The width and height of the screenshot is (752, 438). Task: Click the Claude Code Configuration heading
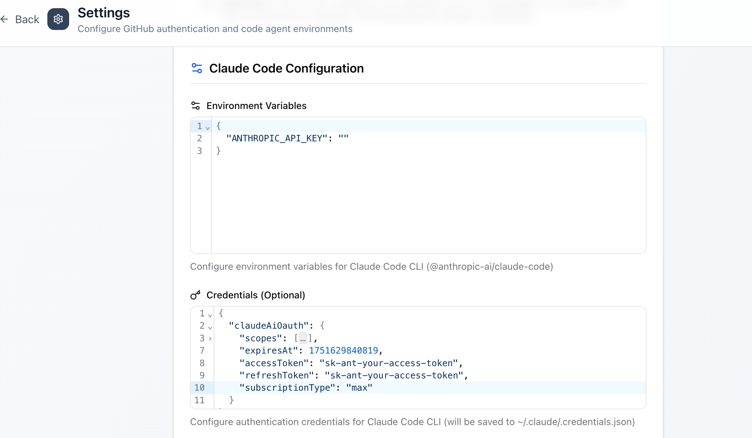(x=286, y=68)
